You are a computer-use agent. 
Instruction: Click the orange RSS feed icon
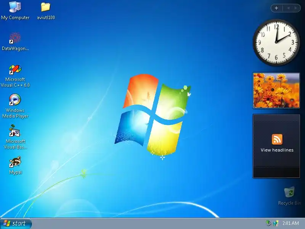pos(277,139)
